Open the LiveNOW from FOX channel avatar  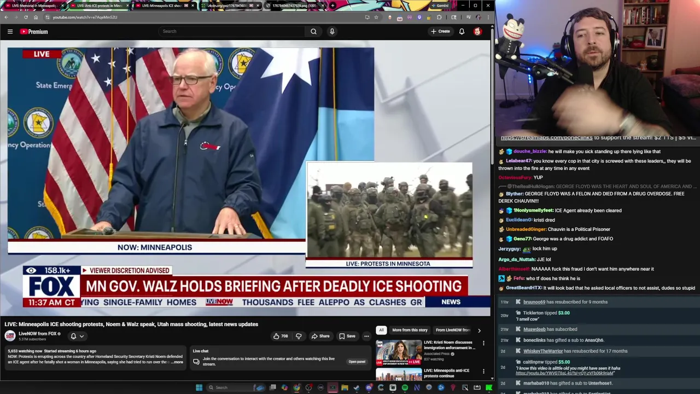(x=10, y=336)
